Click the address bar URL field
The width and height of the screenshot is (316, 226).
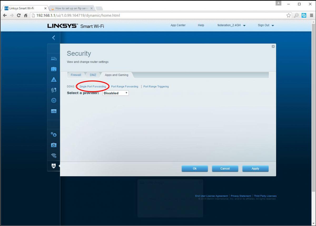tap(158, 15)
